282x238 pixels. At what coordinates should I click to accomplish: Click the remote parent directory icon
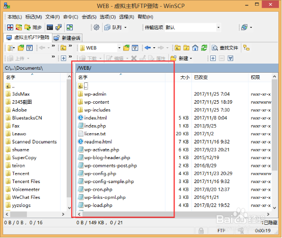(x=178, y=48)
